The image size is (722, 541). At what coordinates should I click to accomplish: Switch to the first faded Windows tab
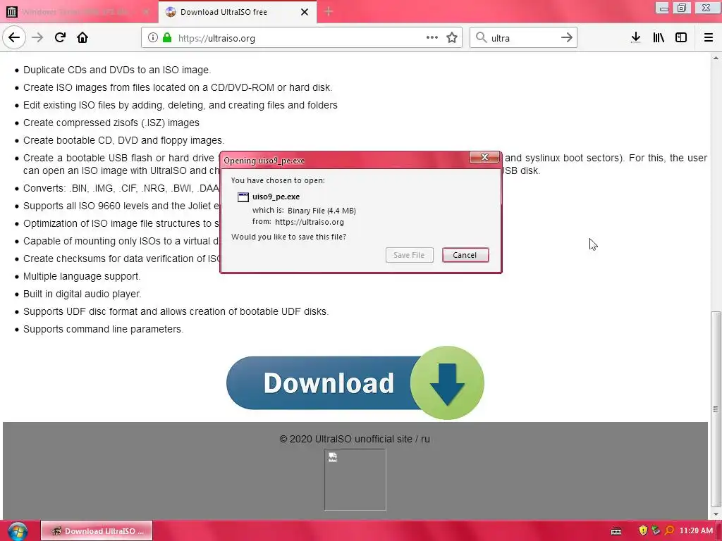pyautogui.click(x=78, y=12)
